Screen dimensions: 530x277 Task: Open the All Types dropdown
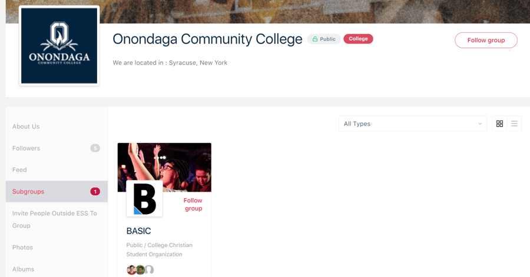(x=412, y=124)
